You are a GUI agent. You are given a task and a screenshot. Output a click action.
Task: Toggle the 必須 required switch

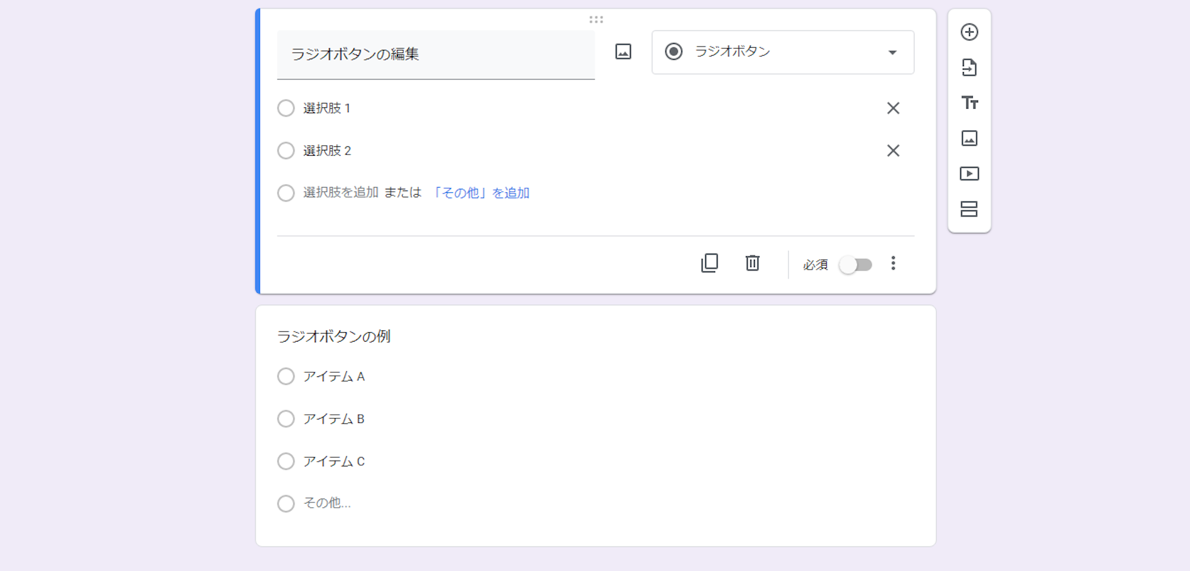tap(855, 265)
